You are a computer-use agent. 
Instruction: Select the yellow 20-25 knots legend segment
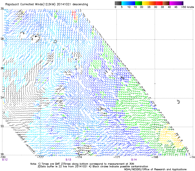click(x=145, y=3)
